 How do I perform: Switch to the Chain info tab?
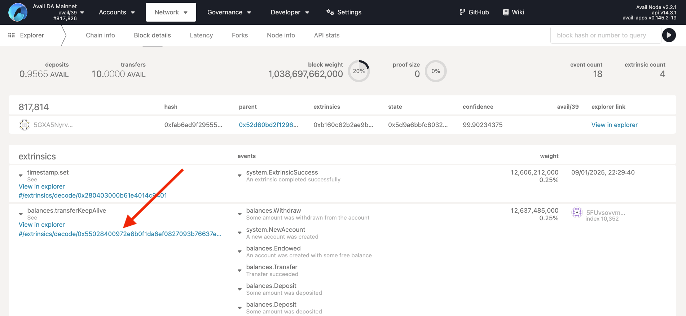(x=100, y=35)
